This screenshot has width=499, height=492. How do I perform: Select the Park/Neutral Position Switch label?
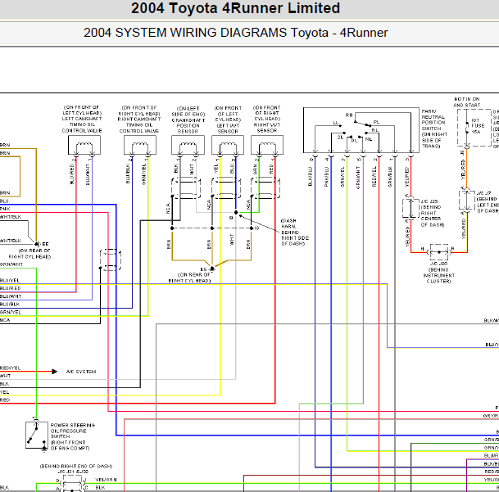[434, 129]
